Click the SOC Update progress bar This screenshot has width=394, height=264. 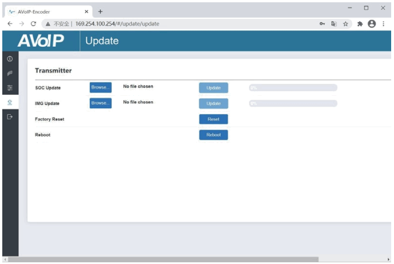[x=293, y=88]
